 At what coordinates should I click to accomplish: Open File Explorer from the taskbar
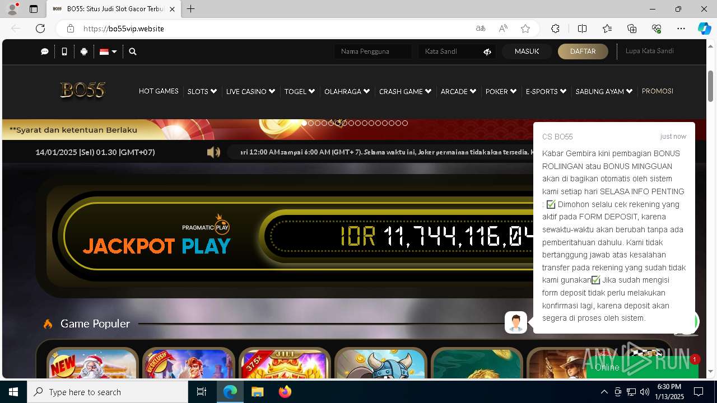(257, 392)
